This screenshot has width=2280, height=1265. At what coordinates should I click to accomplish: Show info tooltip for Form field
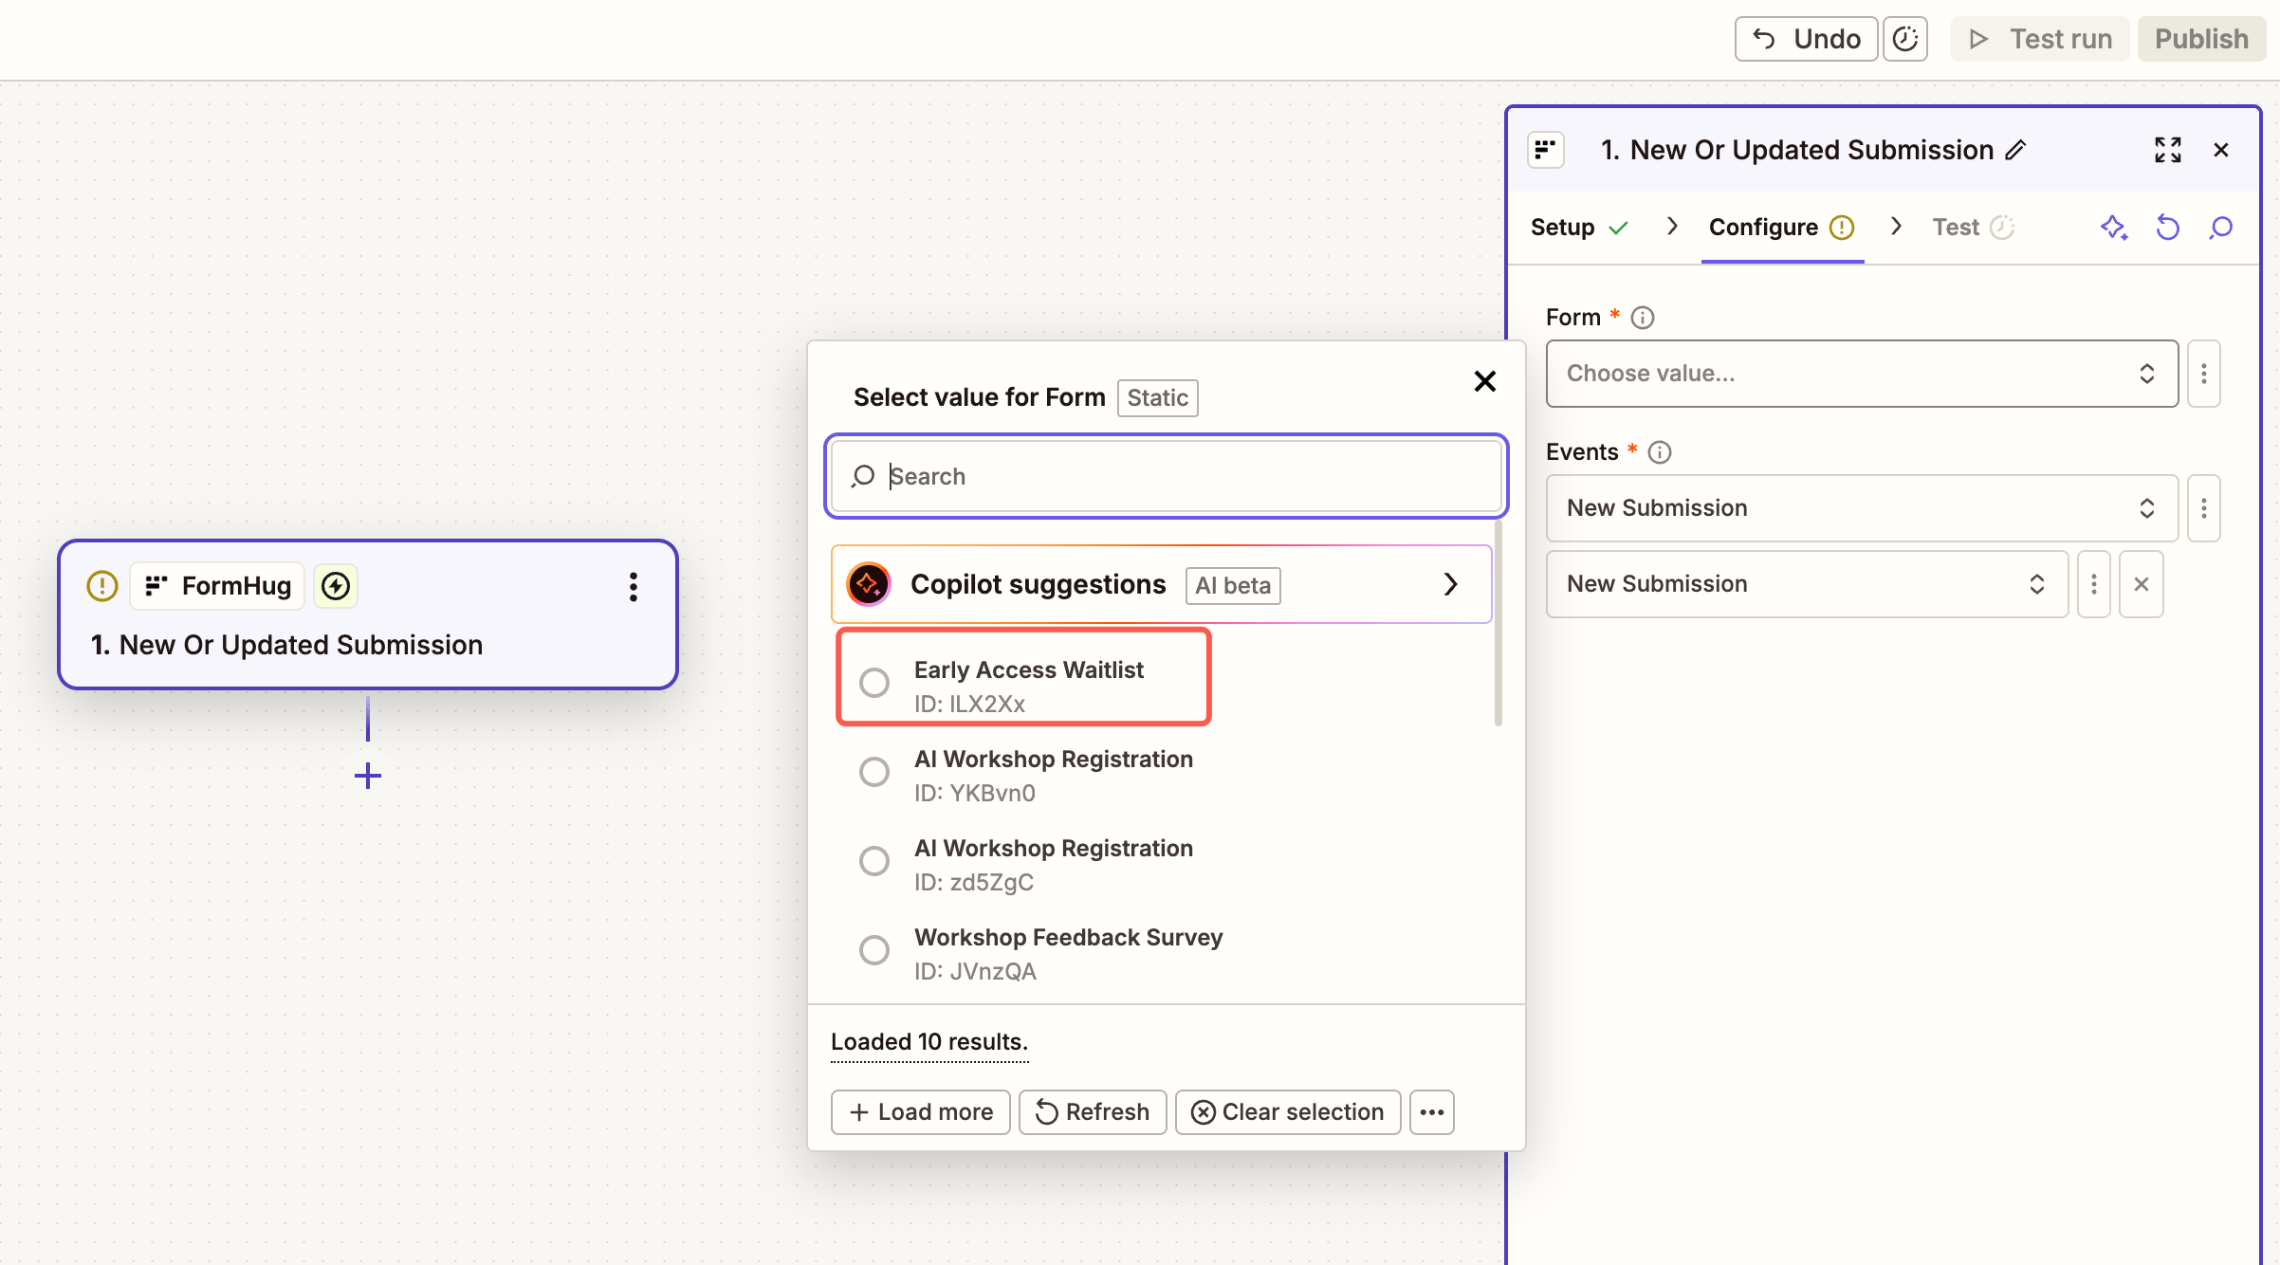(x=1643, y=318)
